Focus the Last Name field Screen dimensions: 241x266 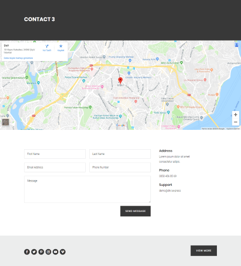pyautogui.click(x=120, y=154)
